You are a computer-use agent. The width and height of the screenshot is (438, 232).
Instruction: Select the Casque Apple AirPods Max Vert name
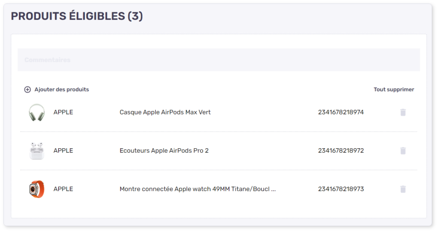point(165,112)
